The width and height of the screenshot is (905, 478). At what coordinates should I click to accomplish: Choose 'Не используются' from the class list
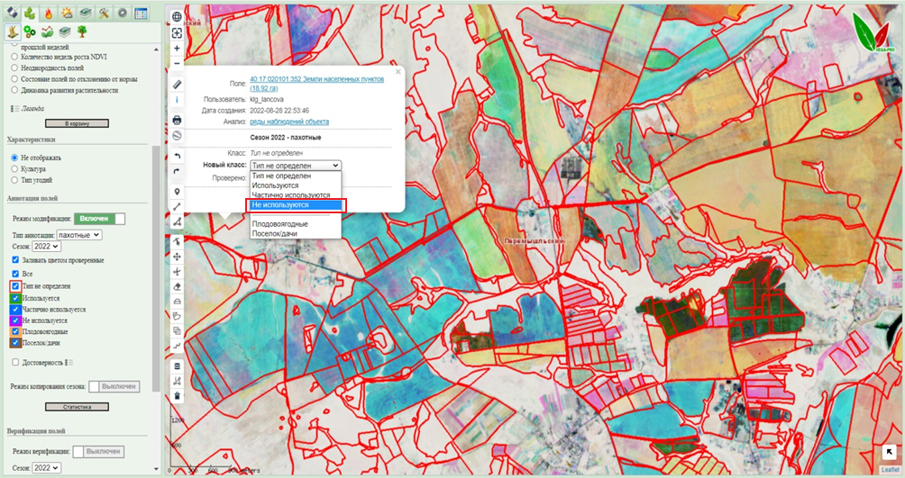pyautogui.click(x=296, y=205)
